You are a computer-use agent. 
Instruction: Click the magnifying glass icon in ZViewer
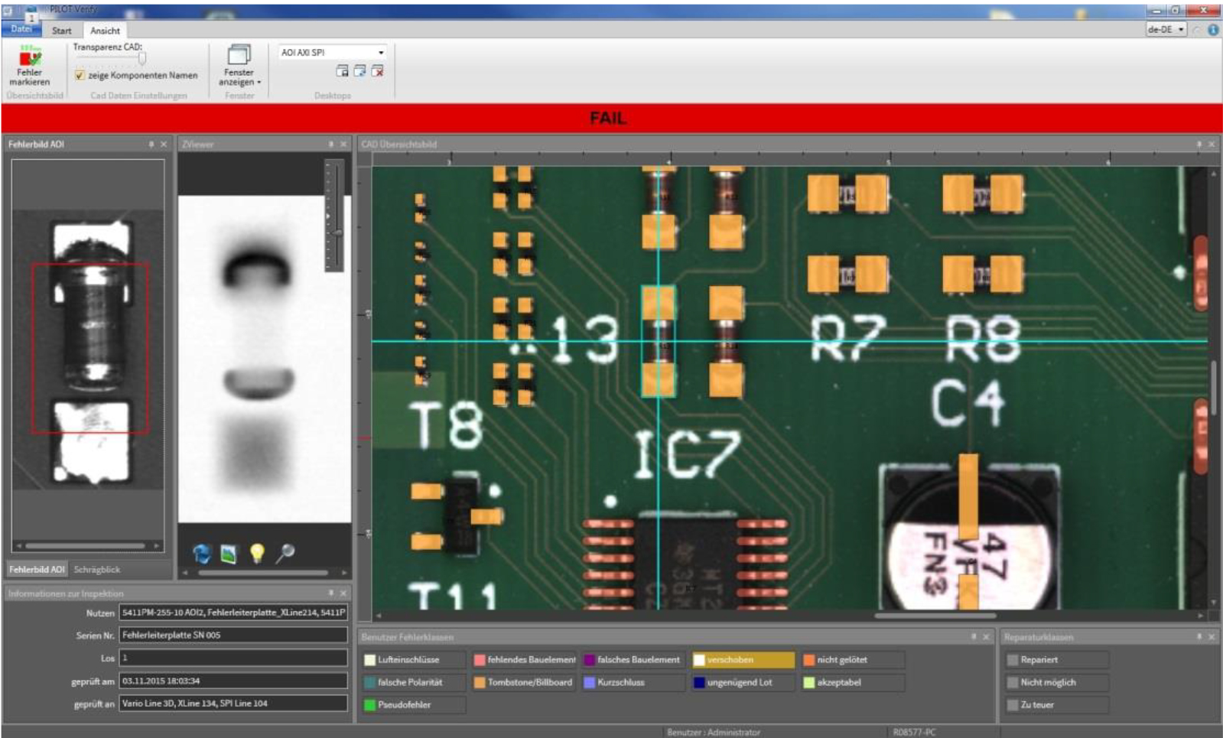(x=285, y=553)
